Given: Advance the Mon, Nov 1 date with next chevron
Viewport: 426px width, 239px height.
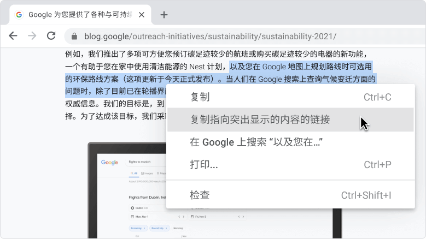Looking at the screenshot, I should [183, 217].
